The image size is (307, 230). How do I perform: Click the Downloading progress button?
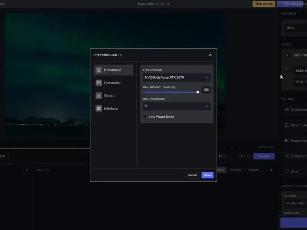(x=292, y=4)
